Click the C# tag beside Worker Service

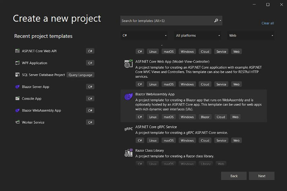[x=90, y=122]
